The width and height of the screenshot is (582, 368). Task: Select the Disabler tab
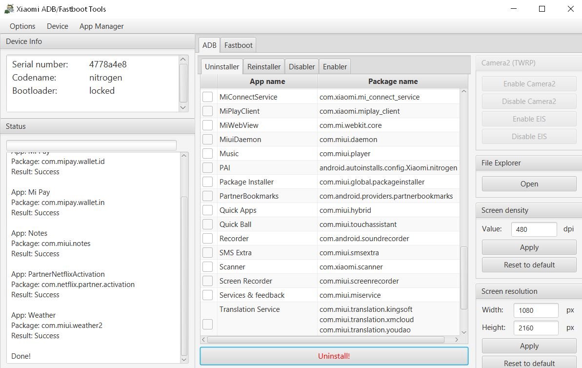(x=301, y=66)
